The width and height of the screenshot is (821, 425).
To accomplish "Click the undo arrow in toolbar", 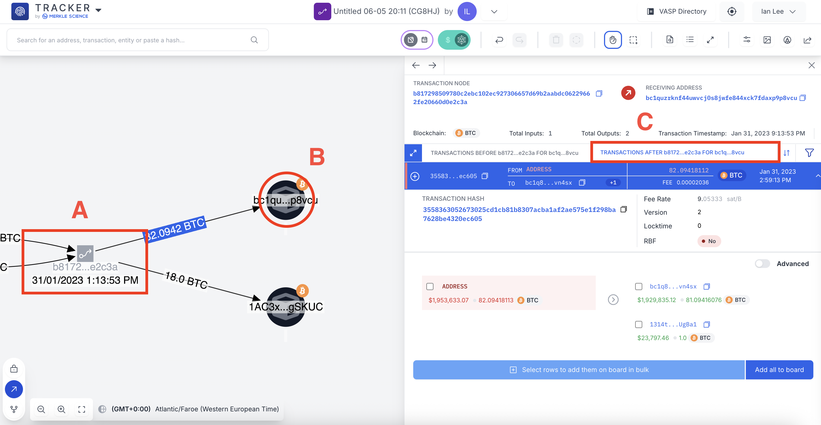I will click(x=499, y=40).
